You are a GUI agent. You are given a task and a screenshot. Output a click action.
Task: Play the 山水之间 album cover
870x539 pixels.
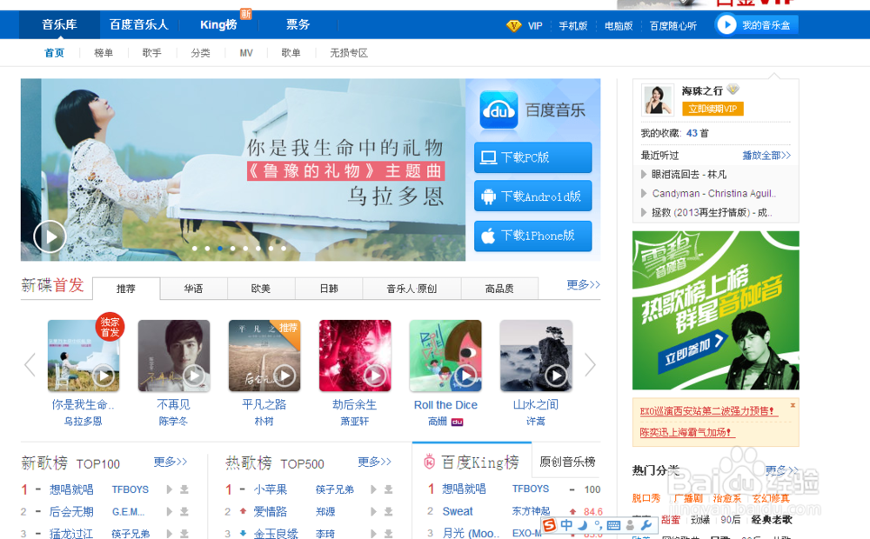click(555, 376)
